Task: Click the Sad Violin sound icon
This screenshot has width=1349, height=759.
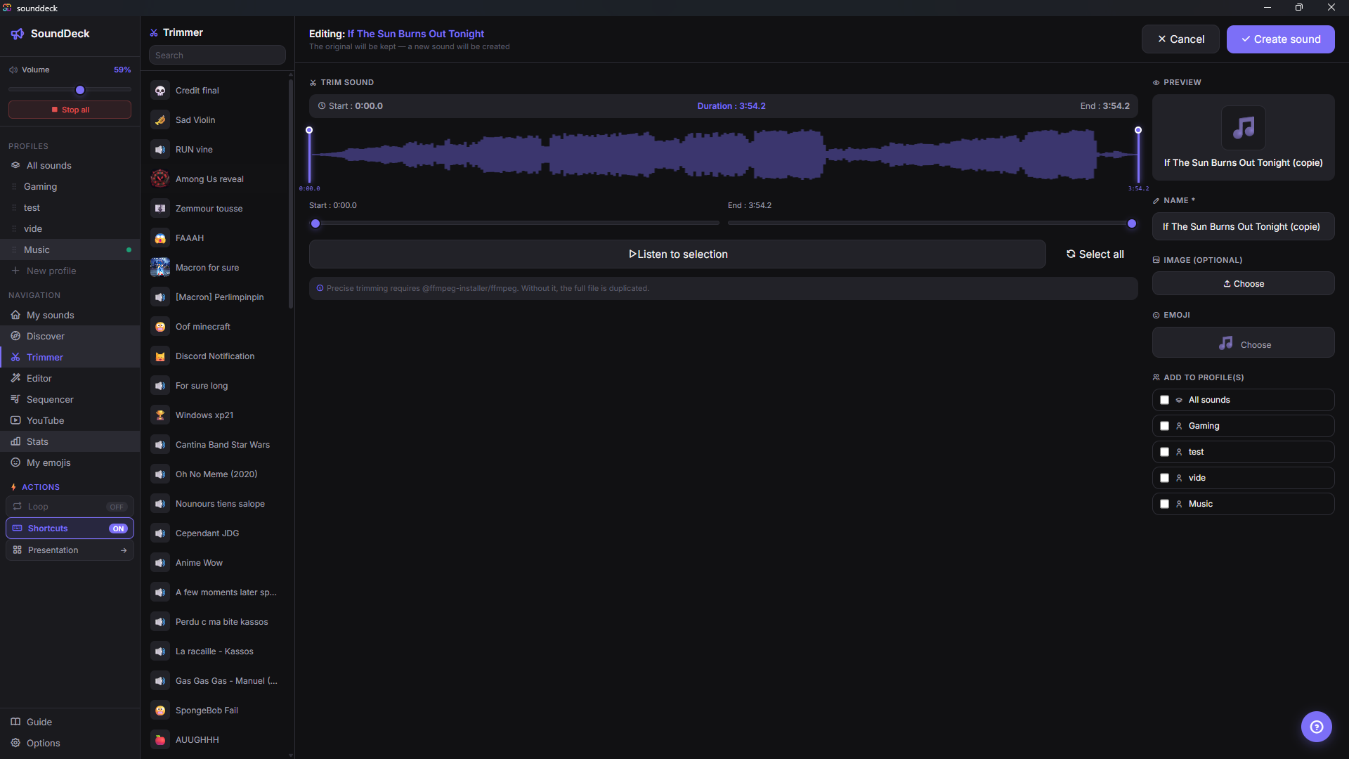Action: [160, 120]
